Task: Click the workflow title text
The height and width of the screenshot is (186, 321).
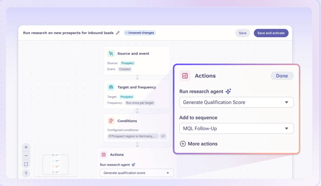Action: [x=68, y=33]
